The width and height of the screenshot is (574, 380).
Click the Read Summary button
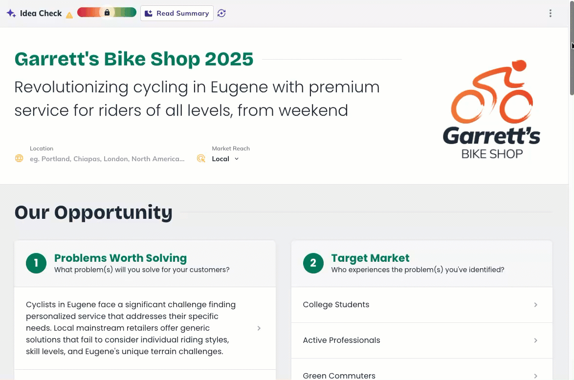coord(177,13)
